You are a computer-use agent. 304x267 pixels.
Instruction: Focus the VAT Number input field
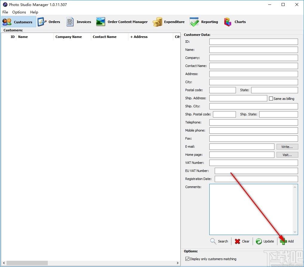click(254, 163)
